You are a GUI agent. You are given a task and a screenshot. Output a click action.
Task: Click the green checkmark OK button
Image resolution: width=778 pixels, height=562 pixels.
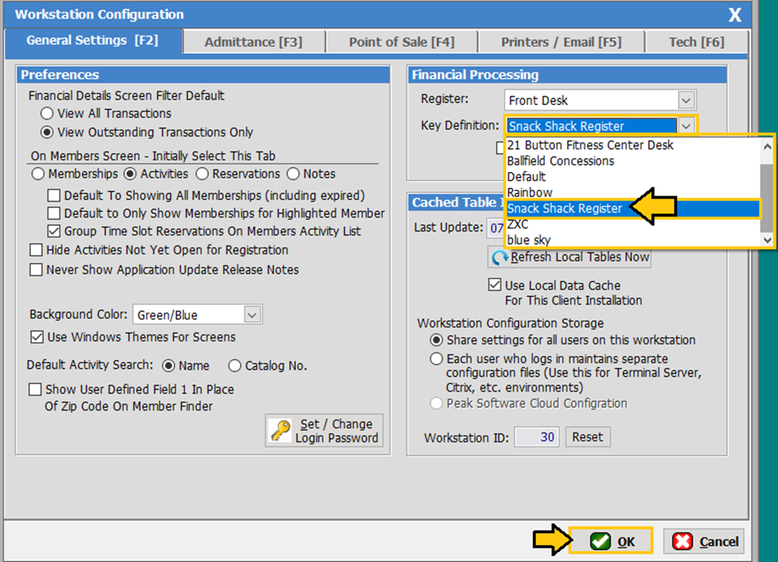point(611,541)
